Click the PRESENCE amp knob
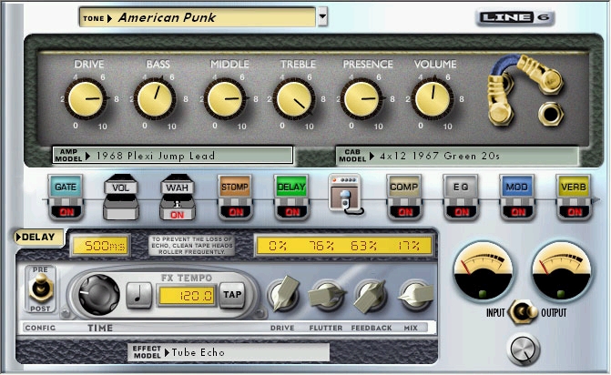 point(361,99)
